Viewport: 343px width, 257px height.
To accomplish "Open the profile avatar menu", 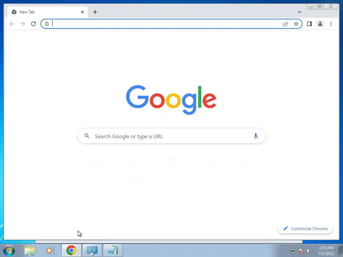I will pyautogui.click(x=320, y=24).
